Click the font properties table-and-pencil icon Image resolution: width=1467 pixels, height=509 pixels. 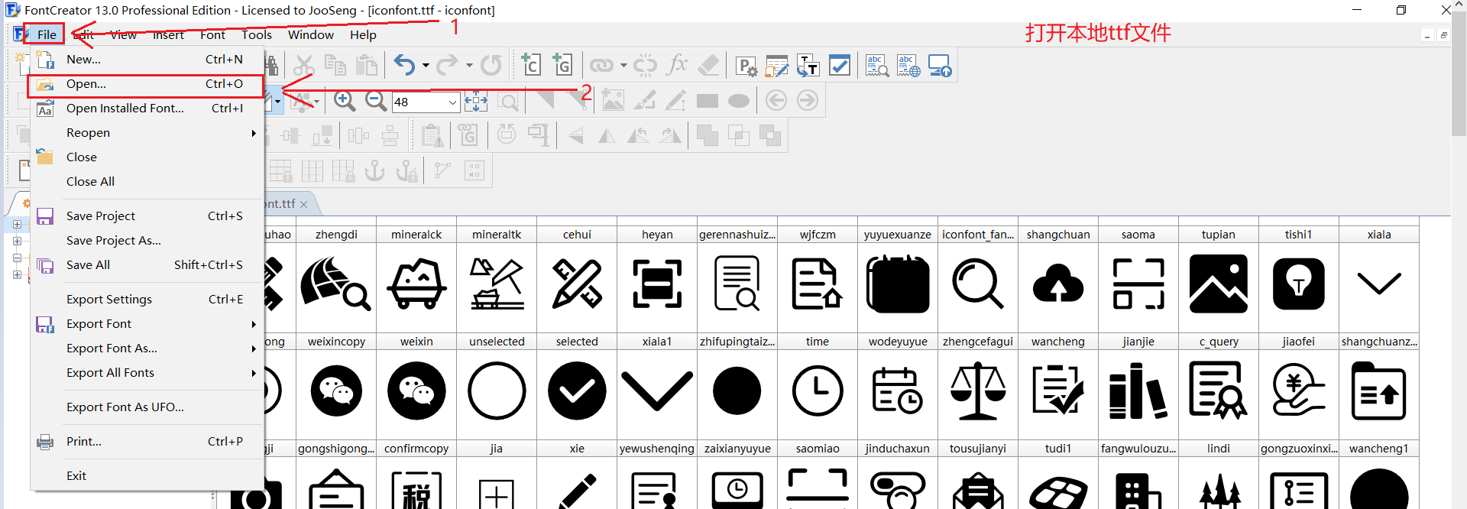pos(777,66)
